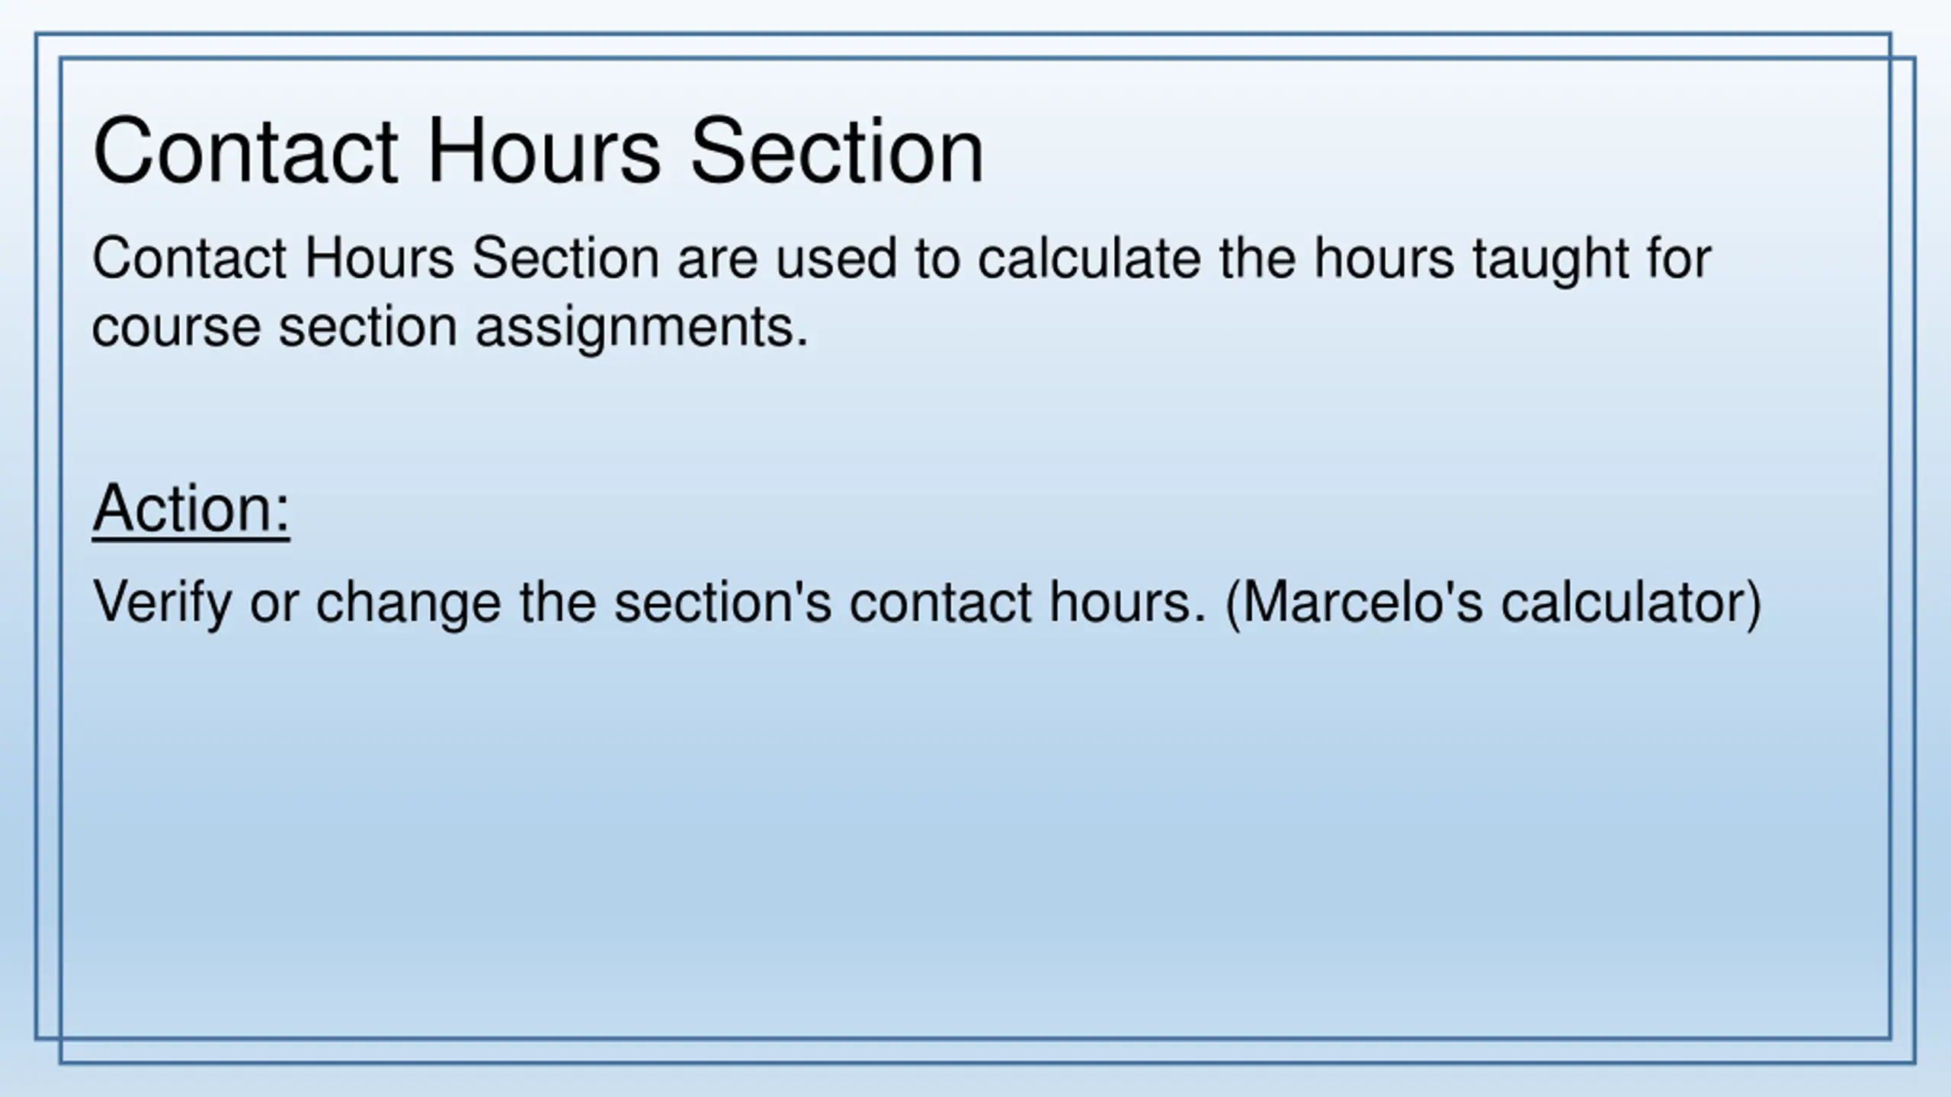Select the 'course section assignments.' line
The width and height of the screenshot is (1951, 1097).
450,328
